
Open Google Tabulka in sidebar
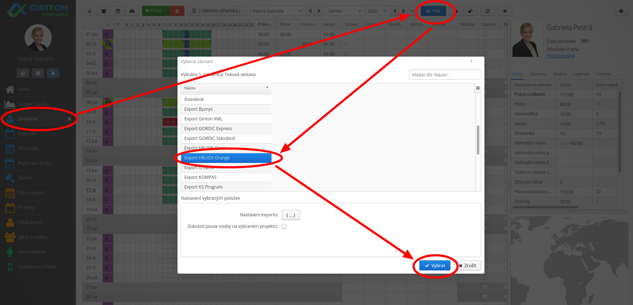[x=38, y=104]
